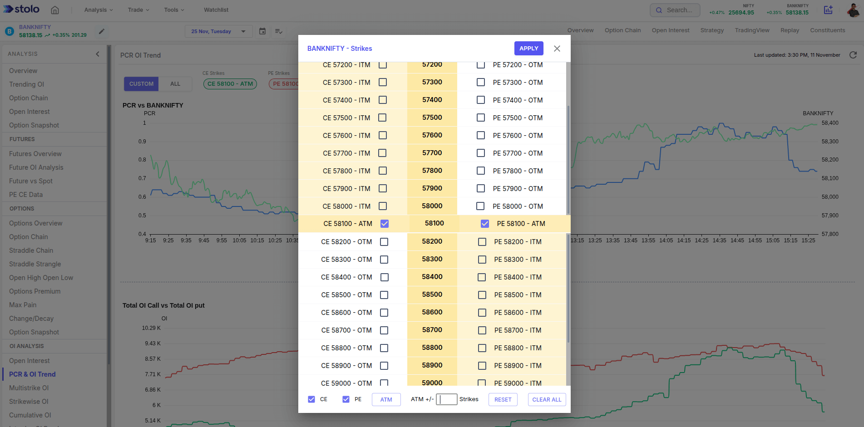
Task: Click the home icon in top navigation
Action: coord(55,10)
